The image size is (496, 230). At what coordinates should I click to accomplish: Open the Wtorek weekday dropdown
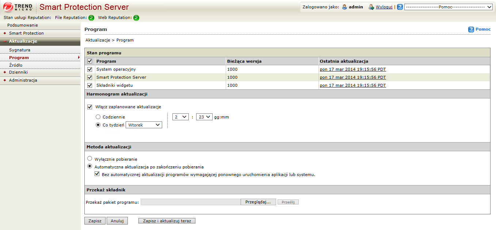pyautogui.click(x=144, y=125)
